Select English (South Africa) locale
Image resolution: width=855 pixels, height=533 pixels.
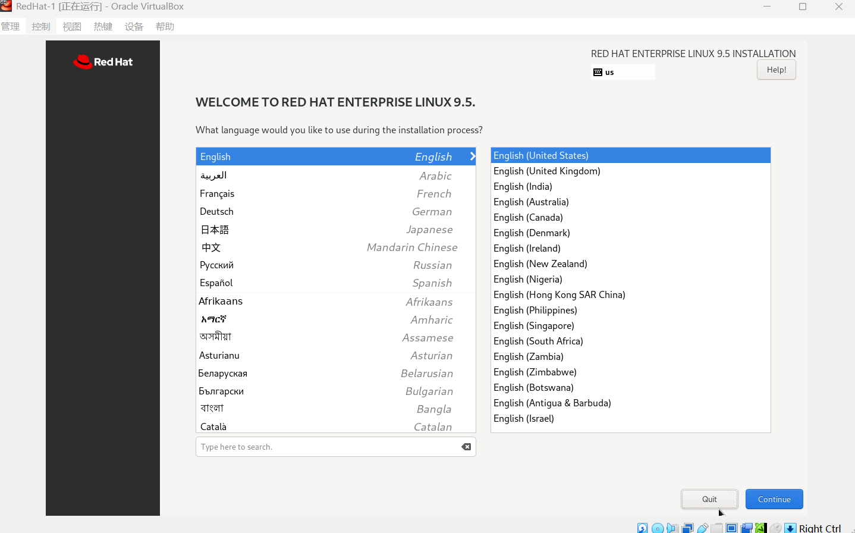(631, 341)
